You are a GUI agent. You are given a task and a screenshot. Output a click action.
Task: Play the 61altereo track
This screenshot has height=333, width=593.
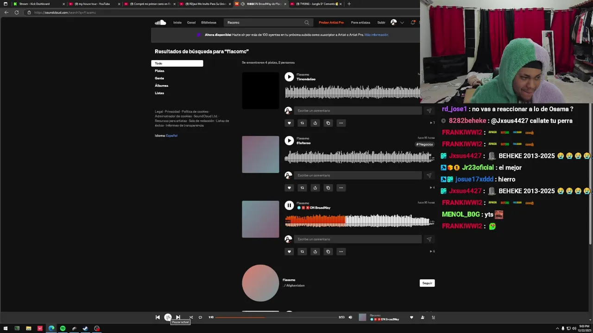click(x=289, y=141)
